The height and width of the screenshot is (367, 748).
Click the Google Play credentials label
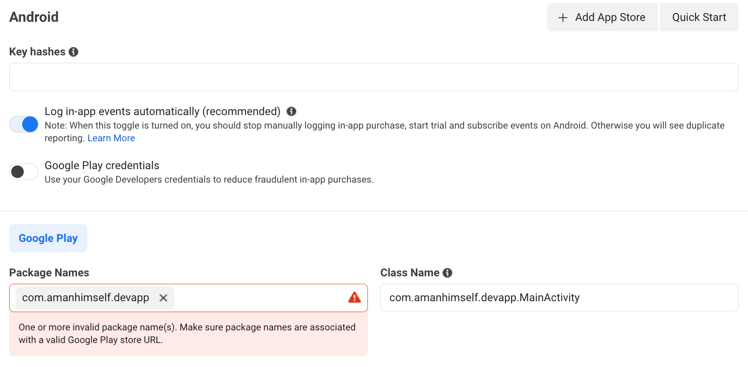102,166
